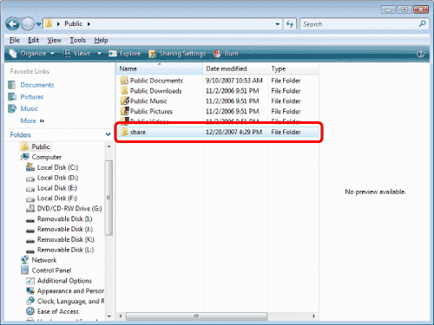
Task: Click the Back navigation arrow button
Action: [x=13, y=24]
